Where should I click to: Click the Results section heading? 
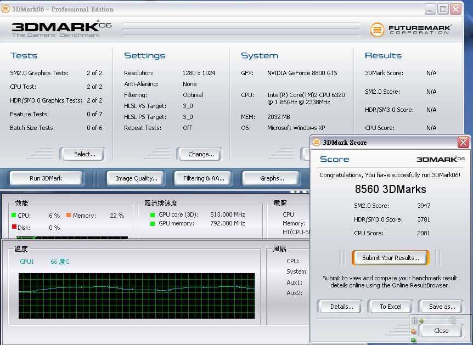[x=383, y=55]
